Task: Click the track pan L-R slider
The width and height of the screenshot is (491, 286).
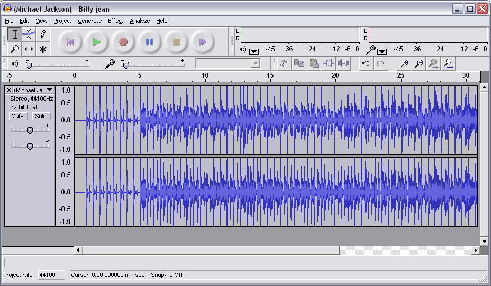Action: coord(30,146)
